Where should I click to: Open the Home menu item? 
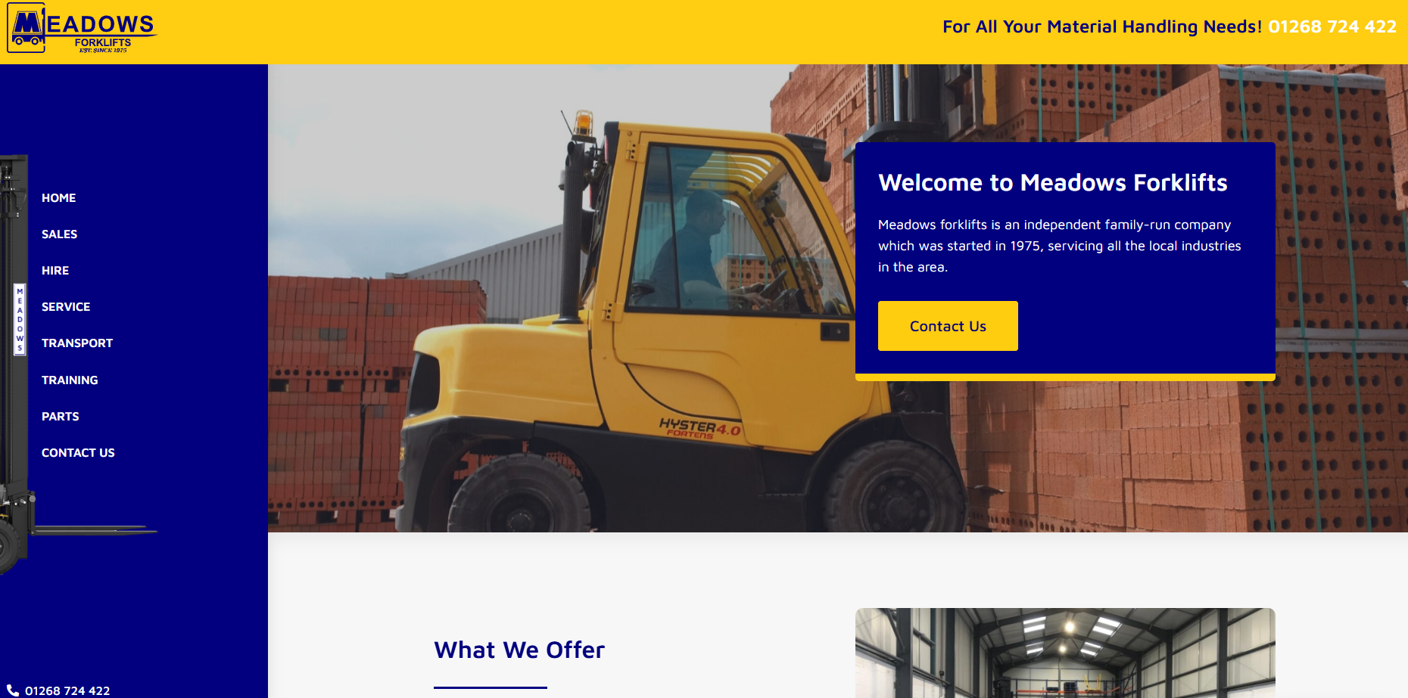click(x=58, y=198)
